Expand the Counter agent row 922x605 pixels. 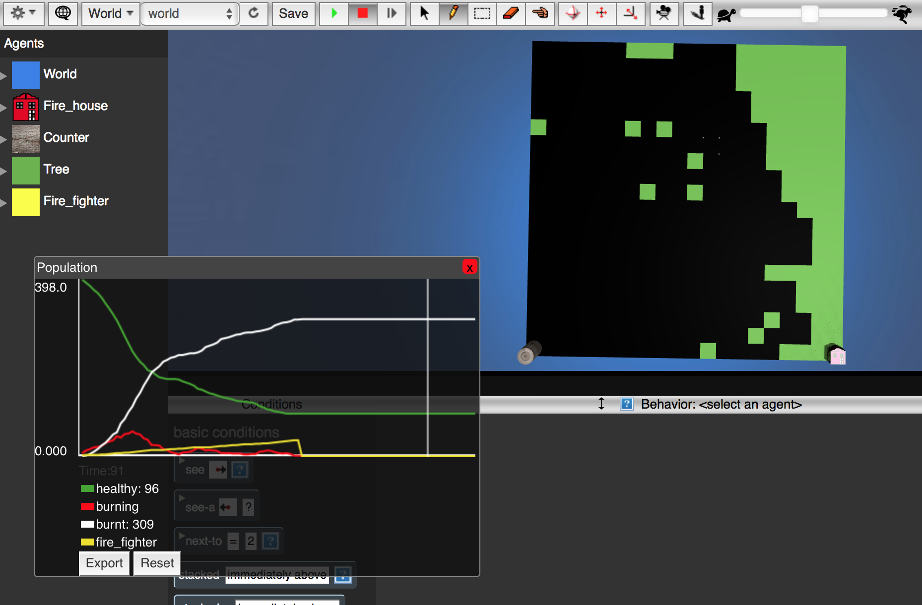click(x=3, y=139)
